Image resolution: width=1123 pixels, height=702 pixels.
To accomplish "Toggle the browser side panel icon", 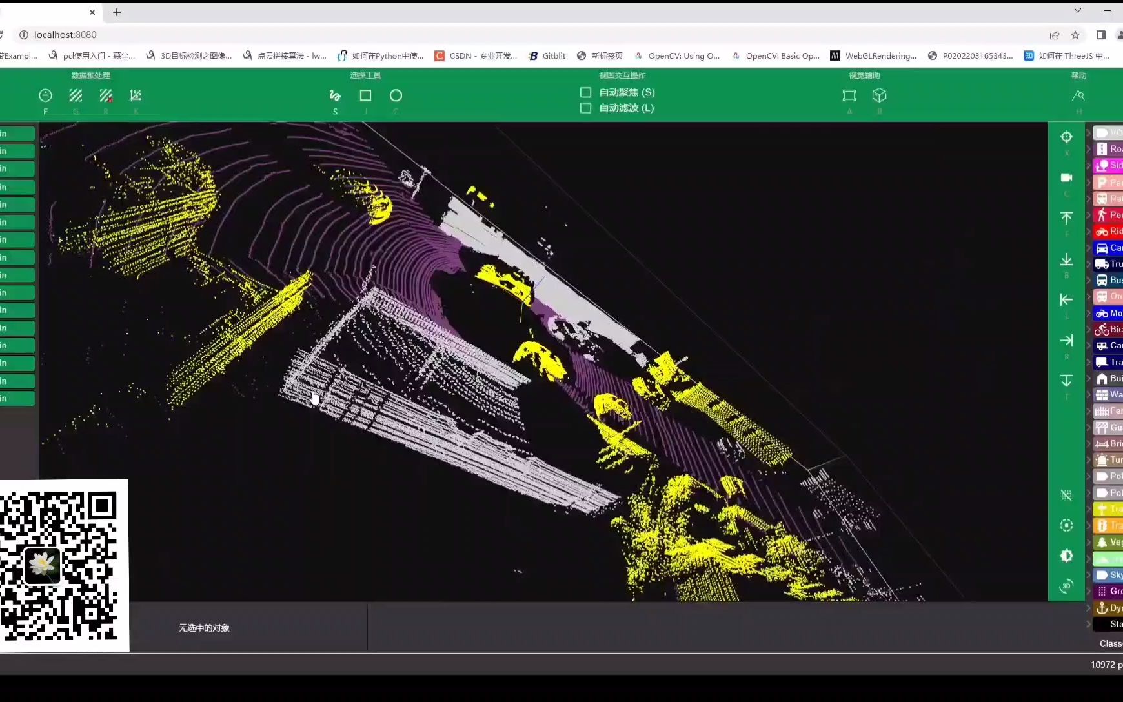I will coord(1101,35).
